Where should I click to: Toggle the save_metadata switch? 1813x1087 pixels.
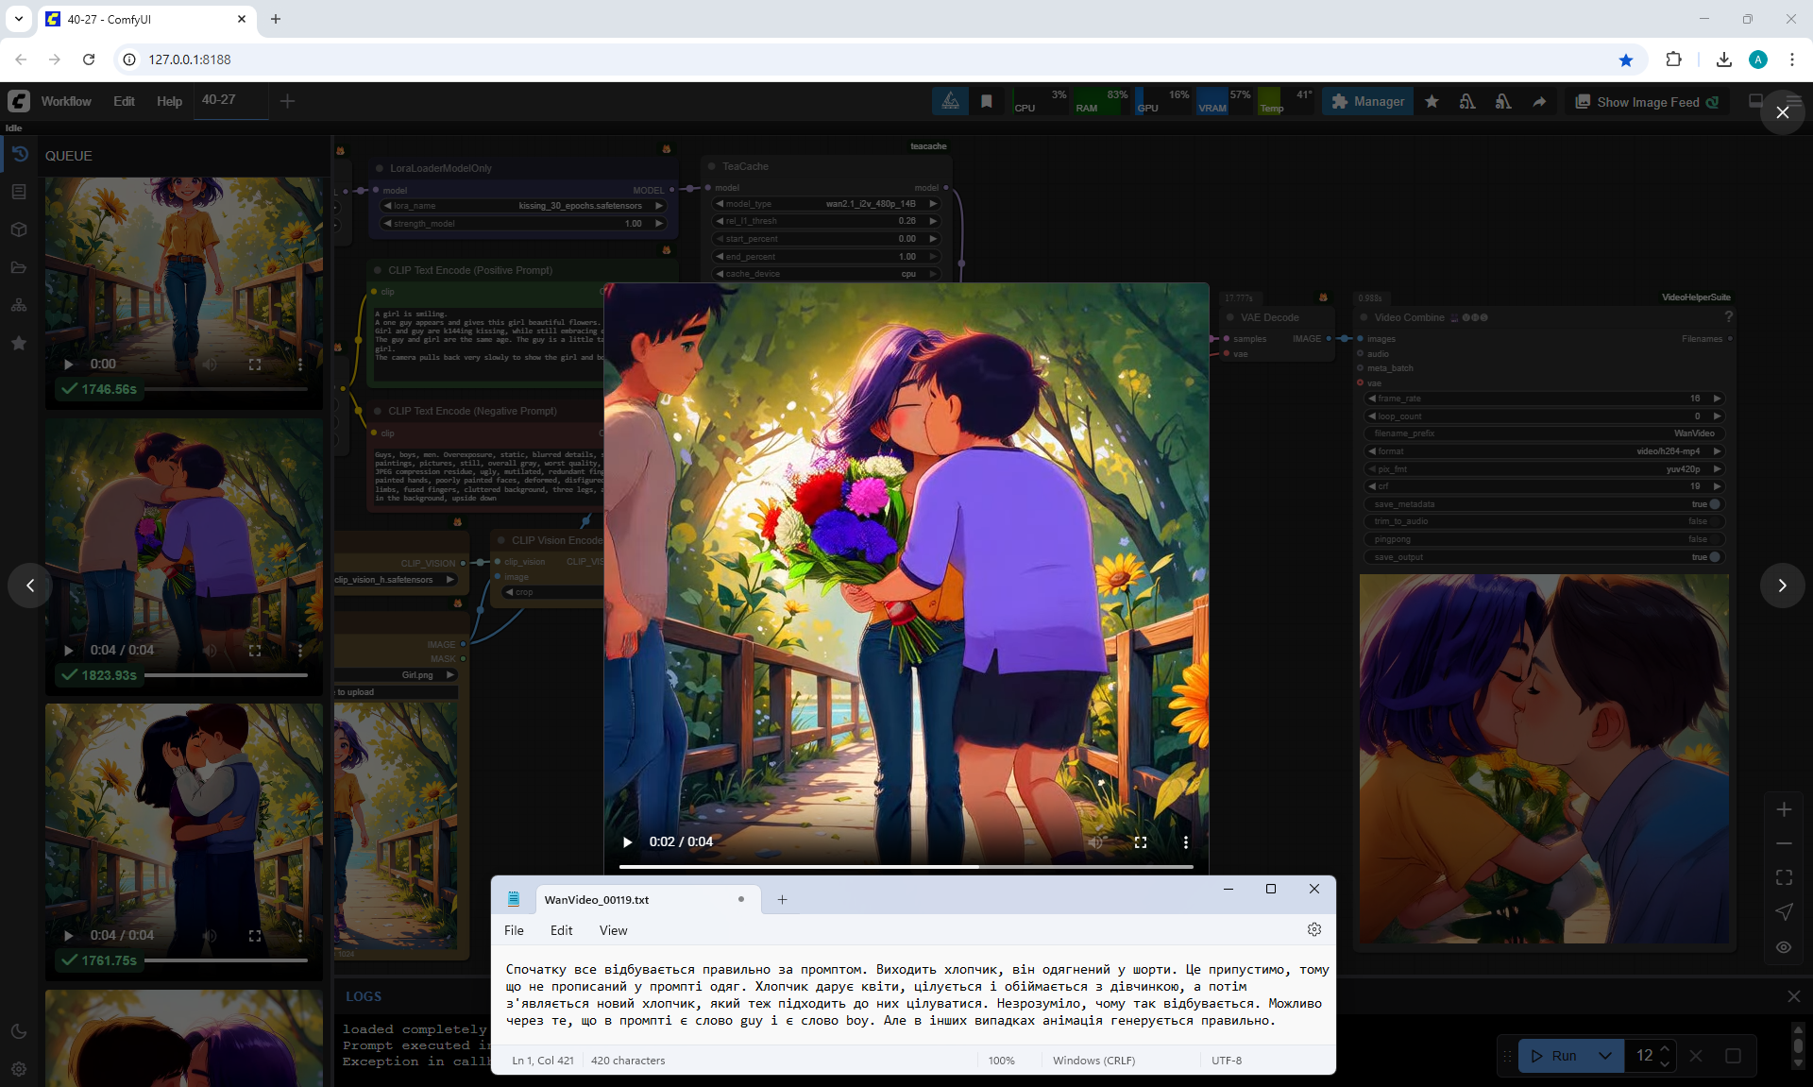tap(1713, 504)
